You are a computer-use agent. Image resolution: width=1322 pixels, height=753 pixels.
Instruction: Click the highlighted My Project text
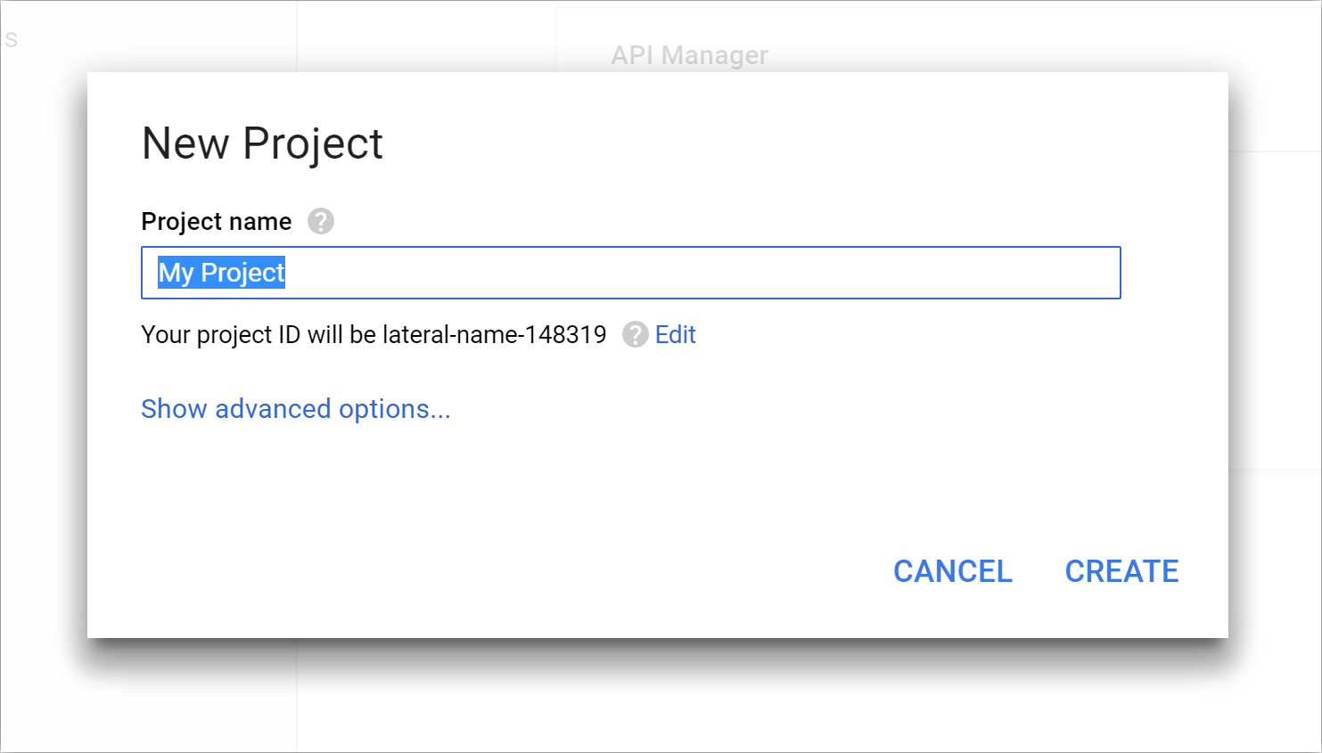tap(222, 273)
